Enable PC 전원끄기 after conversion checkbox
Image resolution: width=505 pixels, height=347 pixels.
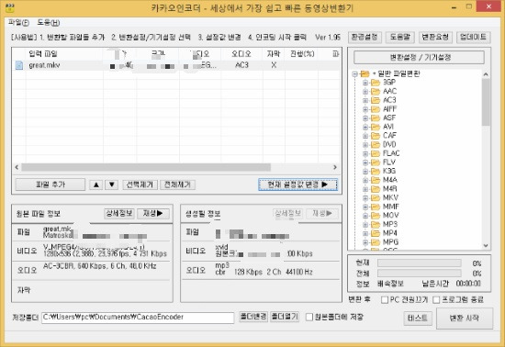[x=385, y=300]
